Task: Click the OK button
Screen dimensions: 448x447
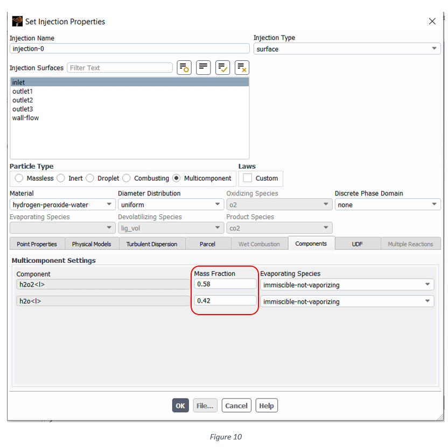Action: (180, 406)
